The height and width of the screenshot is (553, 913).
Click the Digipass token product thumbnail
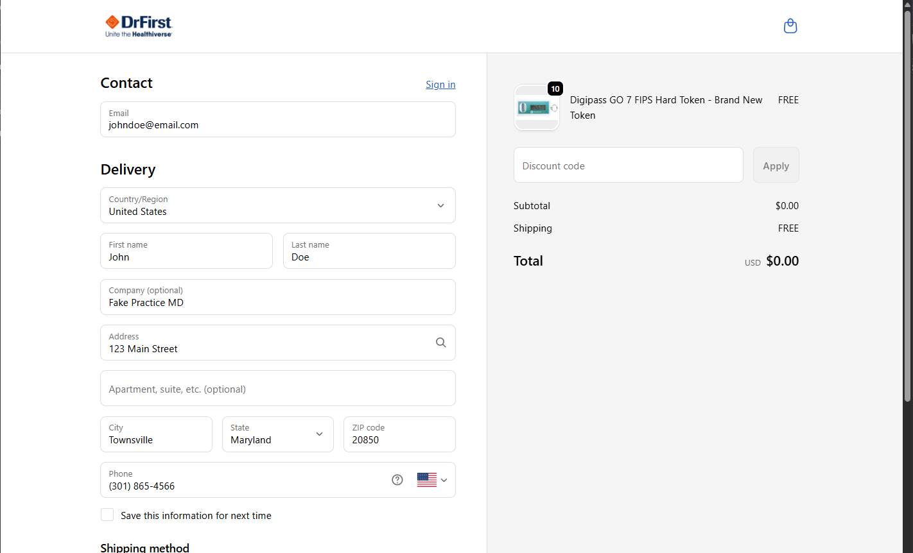click(x=537, y=108)
